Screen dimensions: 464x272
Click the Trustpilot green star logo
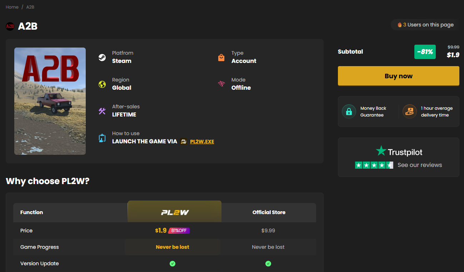381,151
